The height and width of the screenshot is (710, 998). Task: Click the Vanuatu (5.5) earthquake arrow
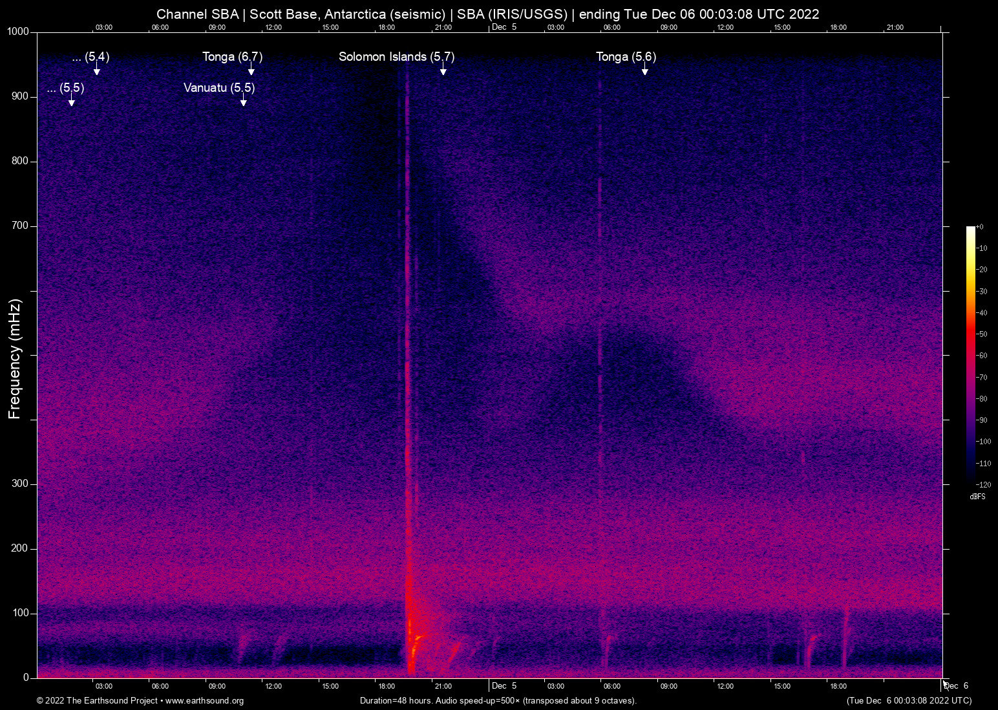coord(244,102)
